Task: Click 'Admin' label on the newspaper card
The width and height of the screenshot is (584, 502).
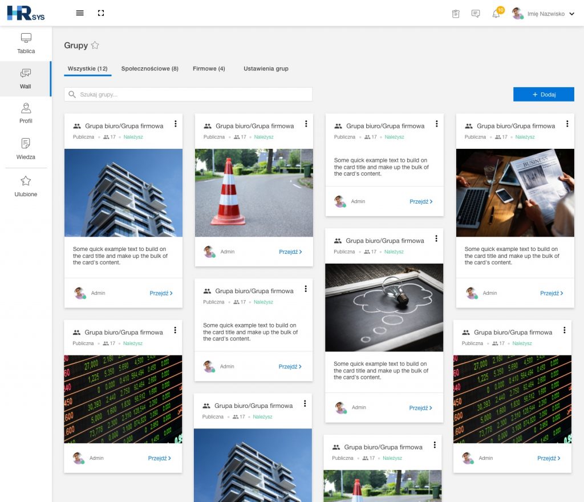Action: click(x=490, y=293)
